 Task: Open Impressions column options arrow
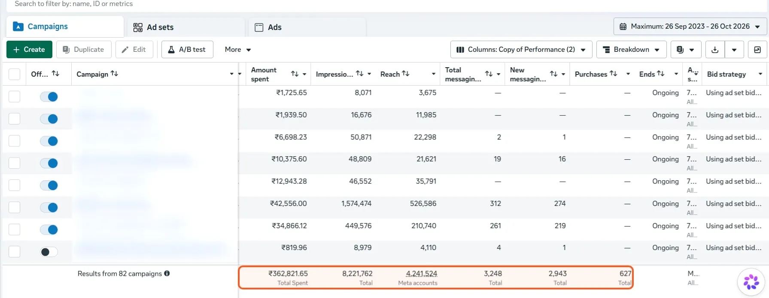pos(369,74)
